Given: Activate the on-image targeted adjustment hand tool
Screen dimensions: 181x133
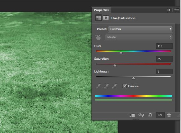Looking at the screenshot, I should tap(98, 37).
